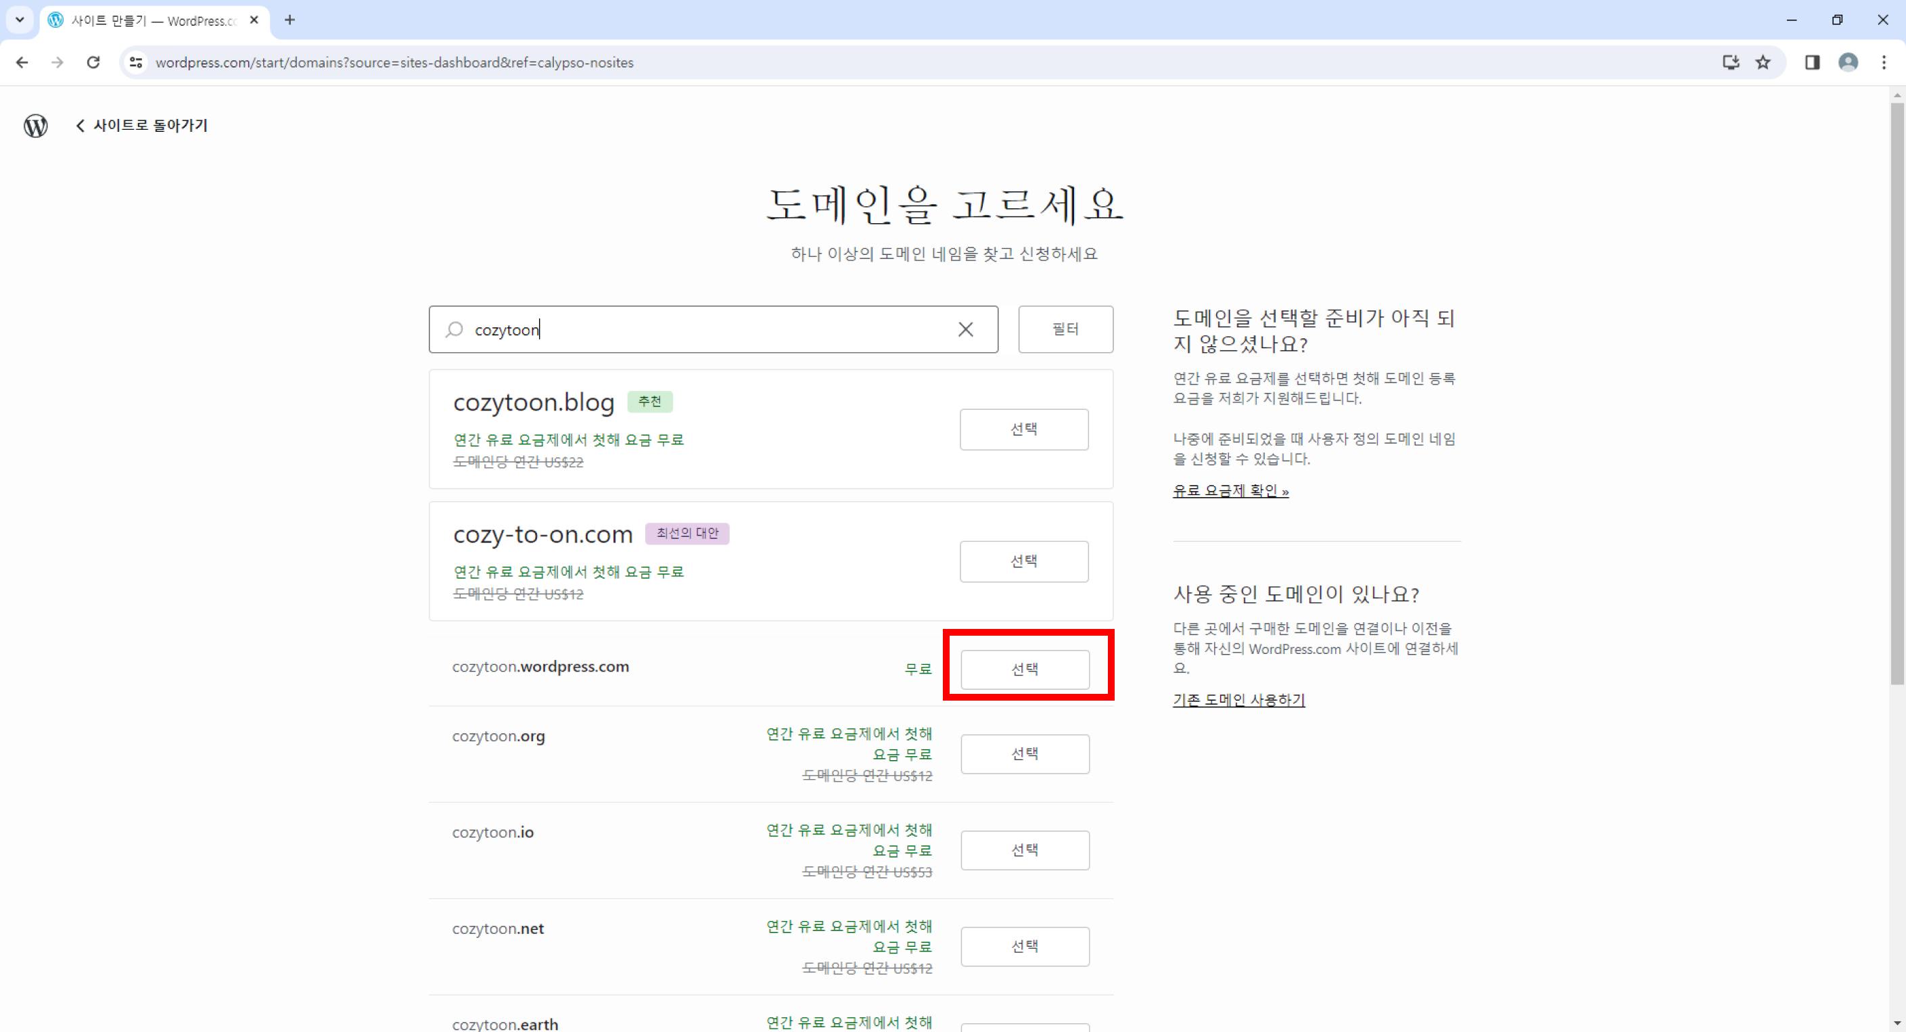Click cozytoon.io domain text
This screenshot has width=1906, height=1032.
[493, 832]
